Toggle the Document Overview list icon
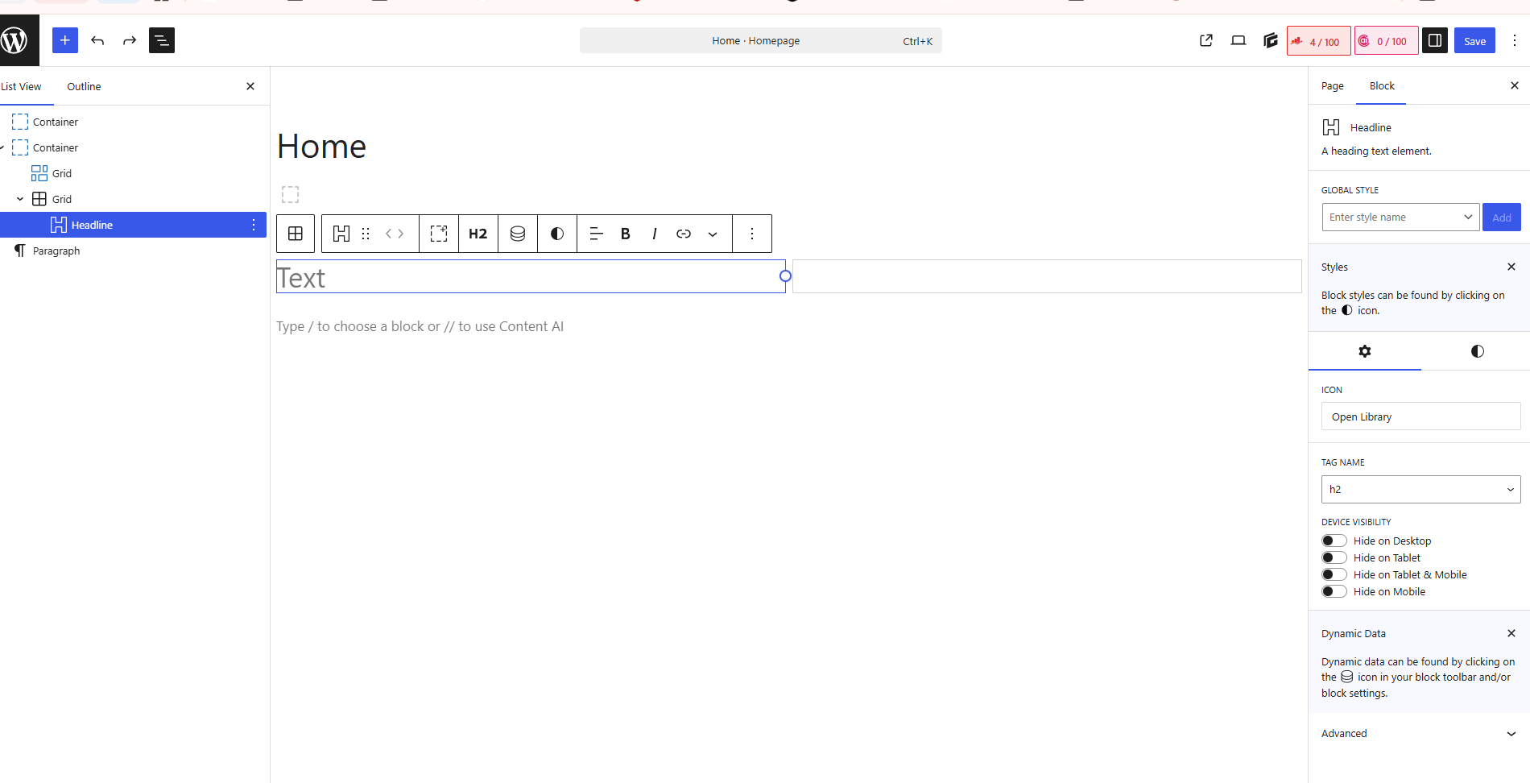Screen dimensions: 1530x783 click(162, 40)
